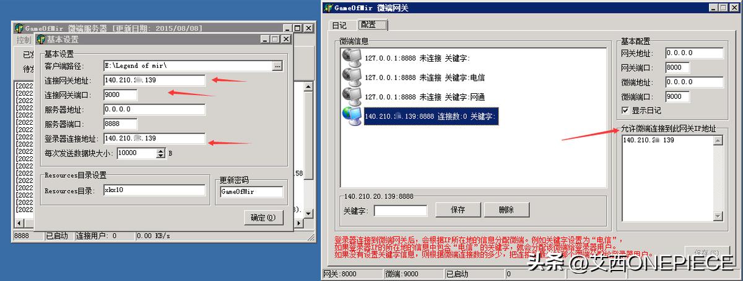Click the highlighted 140.210 entry's computer icon
743x281 pixels.
coord(352,115)
